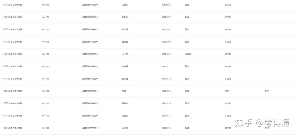This screenshot has width=297, height=135.
Task: Select the 12421073 ID cell
Action: tap(166, 91)
